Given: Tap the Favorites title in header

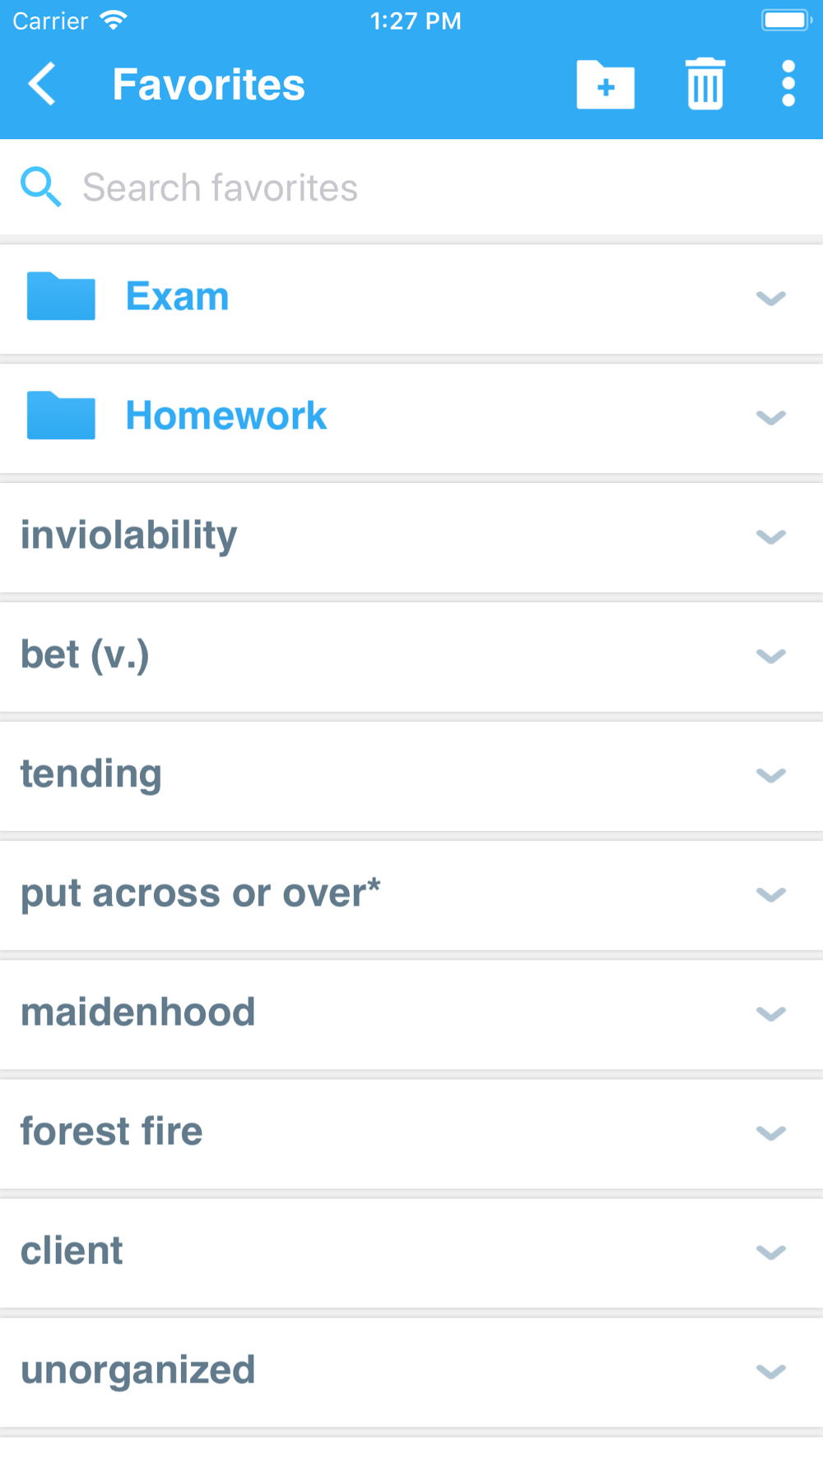Looking at the screenshot, I should point(209,85).
